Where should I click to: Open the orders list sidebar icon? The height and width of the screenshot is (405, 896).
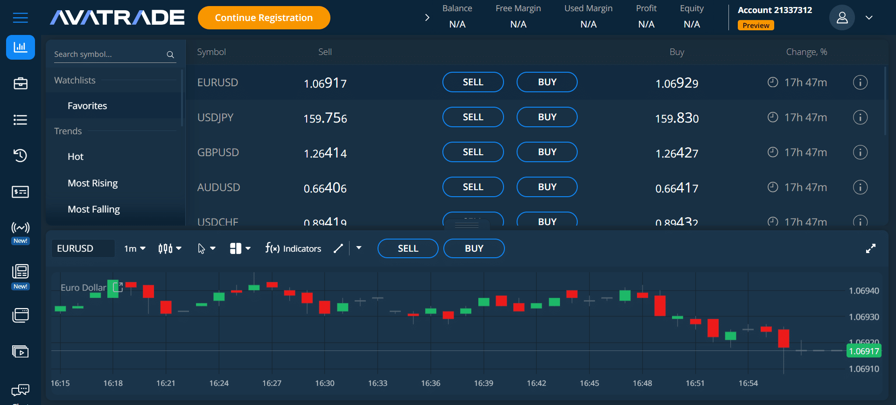pyautogui.click(x=21, y=120)
